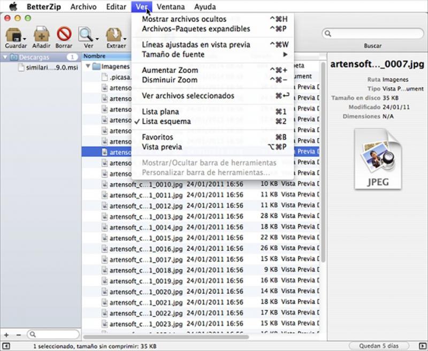
Task: Collapse the Descargas disclosure triangle
Action: pos(5,57)
